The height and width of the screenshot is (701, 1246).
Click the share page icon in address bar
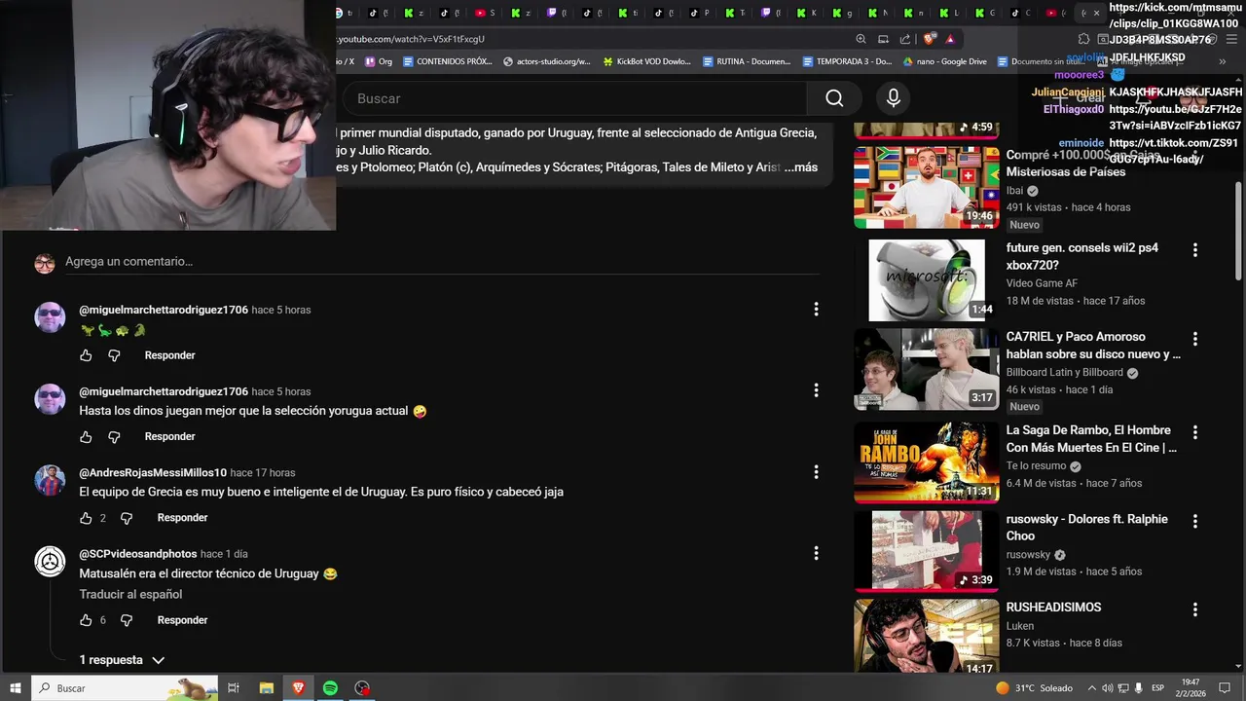point(905,39)
